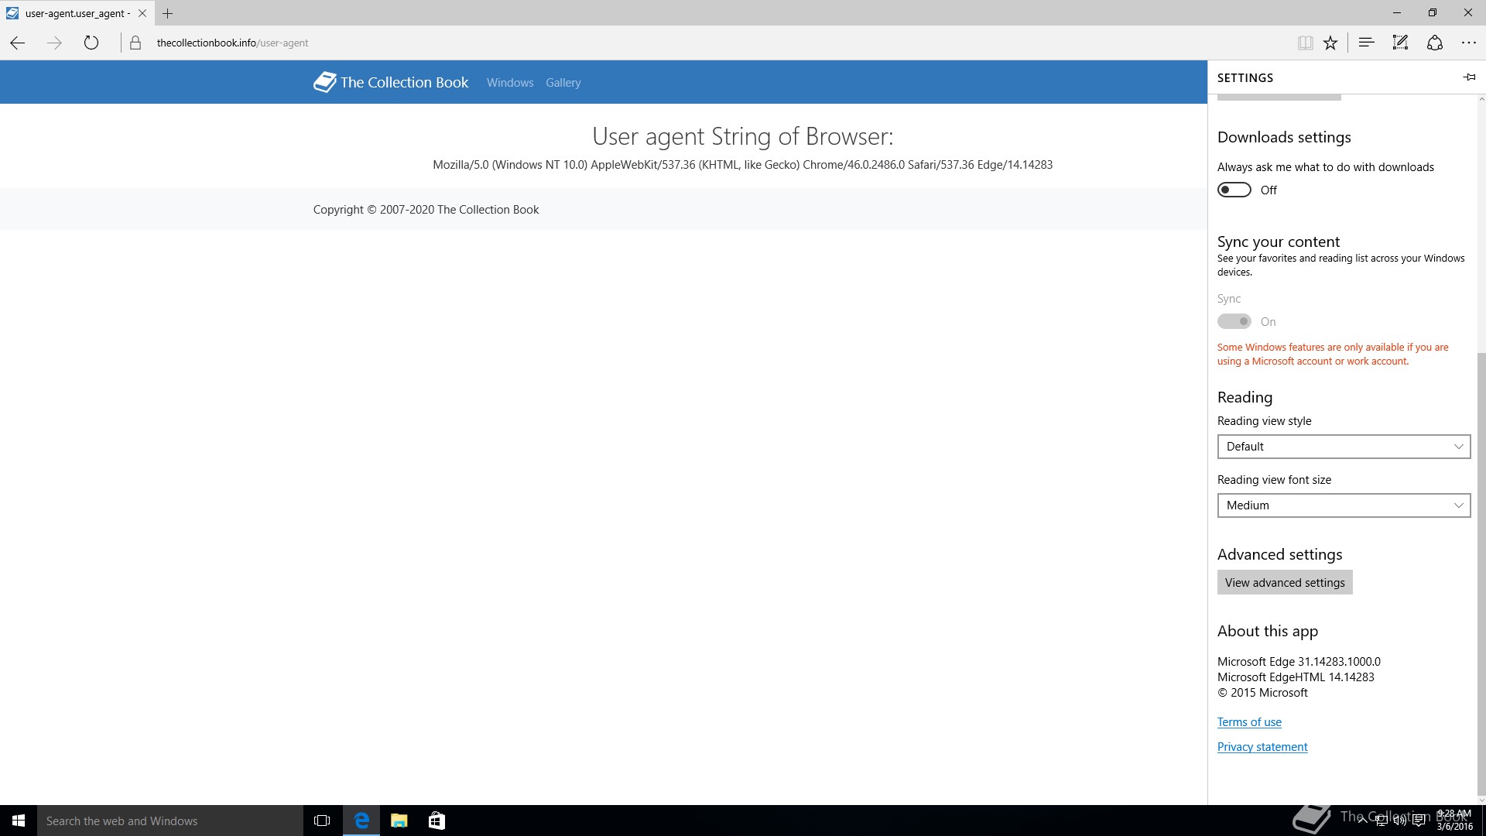The image size is (1486, 836).
Task: Refresh the current page
Action: pos(91,43)
